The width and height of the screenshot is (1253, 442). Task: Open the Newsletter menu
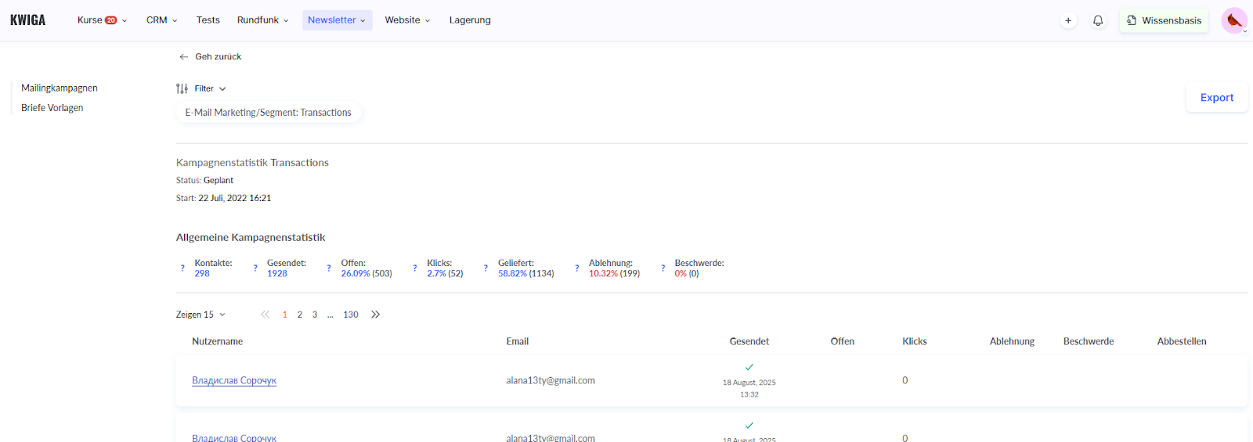pyautogui.click(x=337, y=20)
